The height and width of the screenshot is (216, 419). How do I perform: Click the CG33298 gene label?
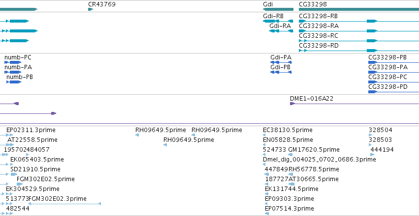(313, 4)
